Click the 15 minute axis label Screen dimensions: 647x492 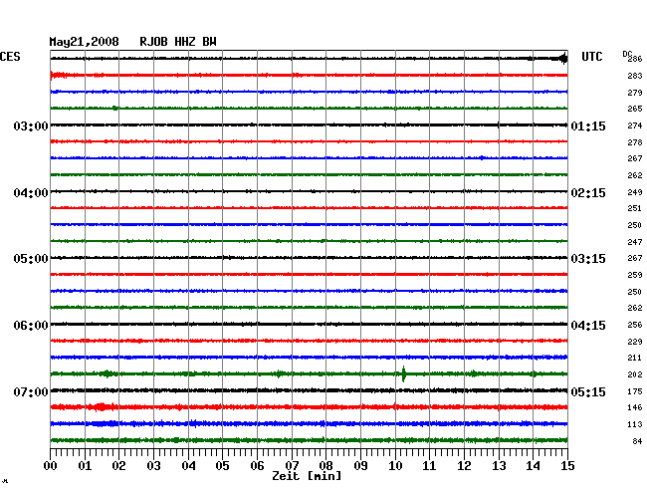coord(567,465)
